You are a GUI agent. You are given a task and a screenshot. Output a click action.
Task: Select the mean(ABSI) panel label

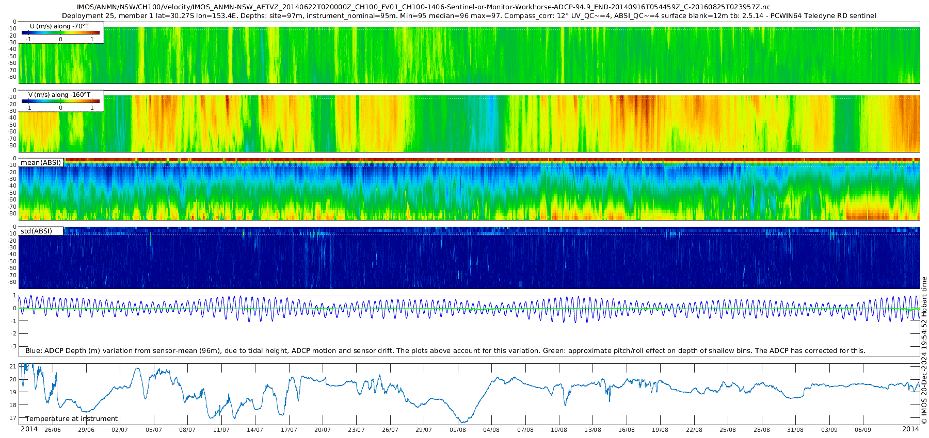[41, 163]
